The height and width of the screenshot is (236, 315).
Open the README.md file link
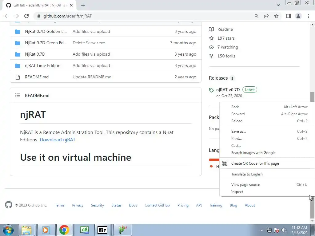click(37, 77)
